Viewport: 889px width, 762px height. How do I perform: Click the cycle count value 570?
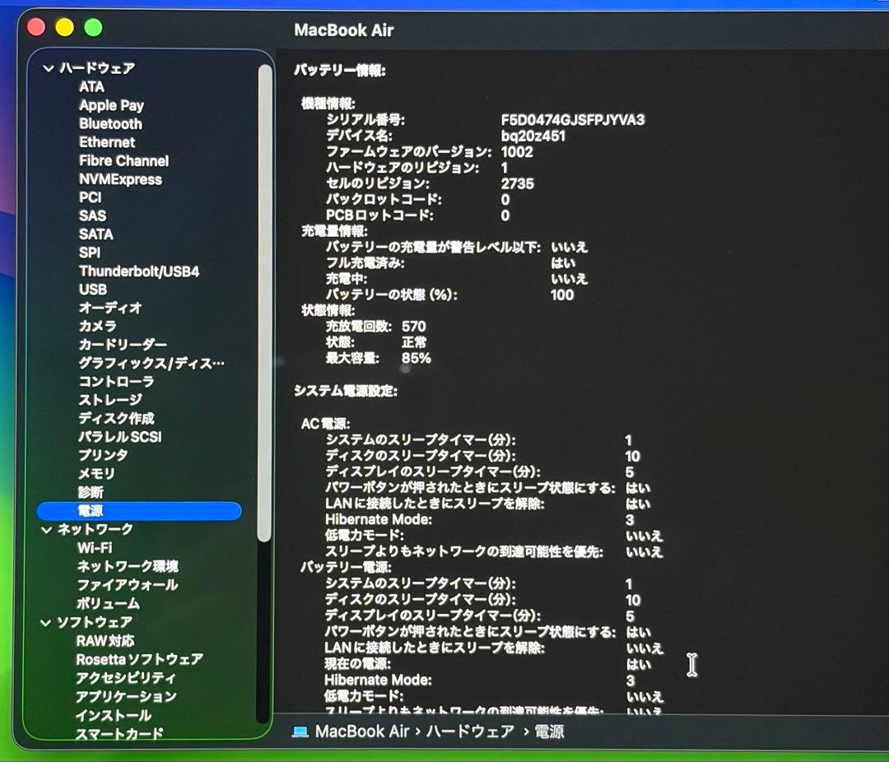pos(413,327)
